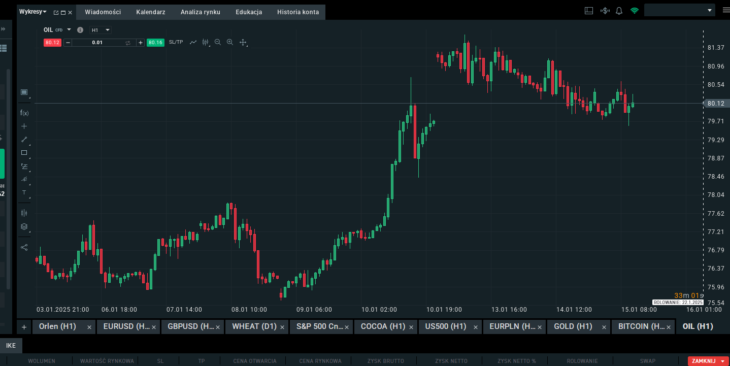Select the crosshair cursor tool
The height and width of the screenshot is (366, 730).
click(24, 126)
